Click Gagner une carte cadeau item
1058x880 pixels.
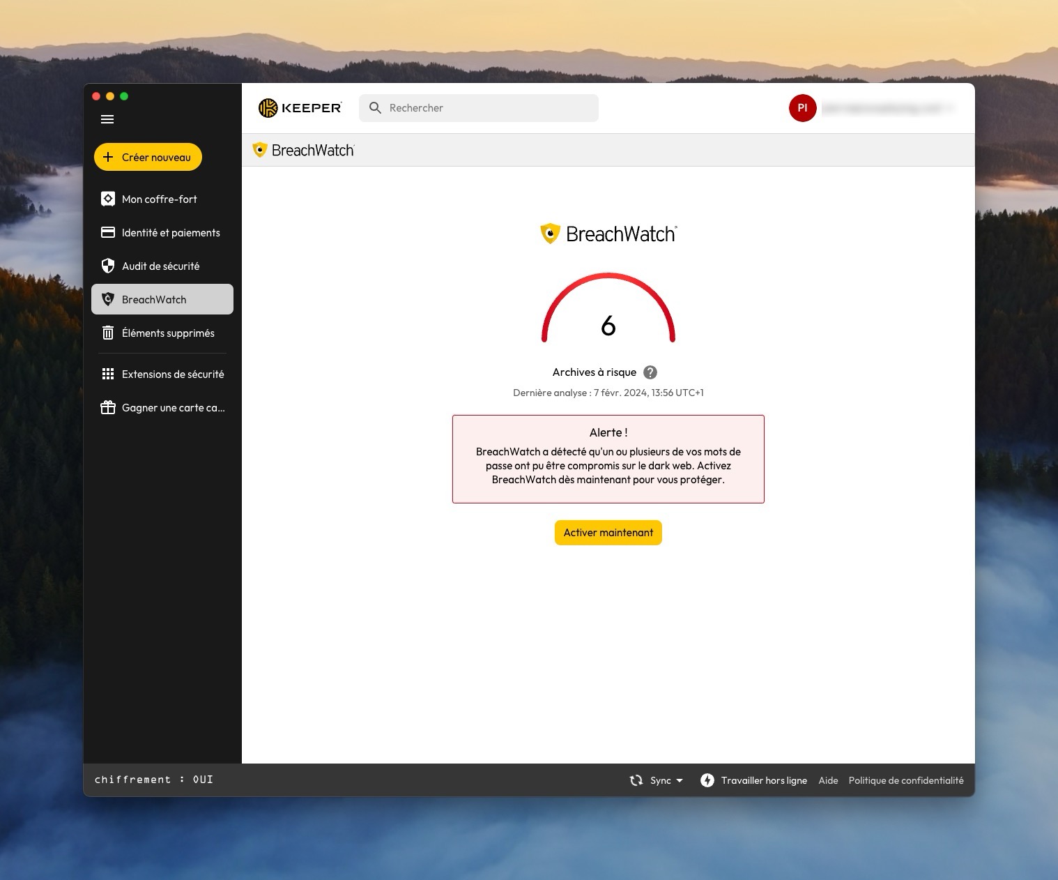[x=162, y=408]
